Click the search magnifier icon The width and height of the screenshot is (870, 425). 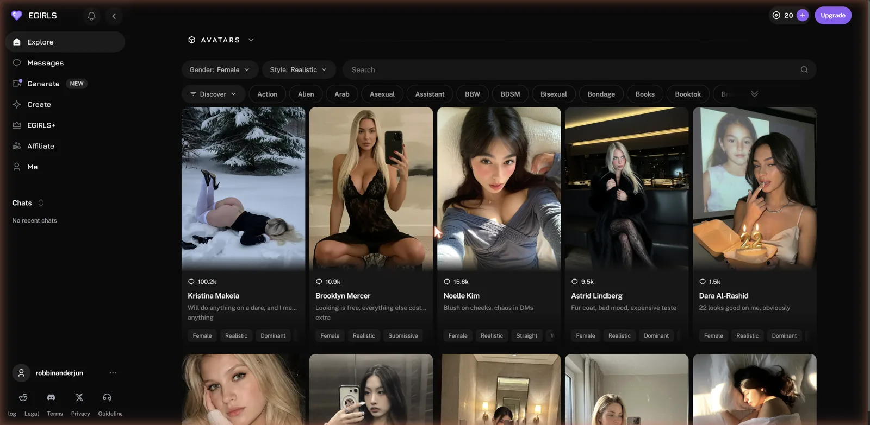tap(804, 70)
